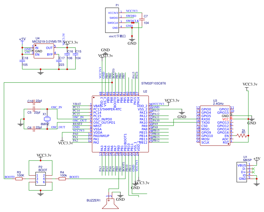Select the P2 BOOT header body
Image resolution: width=264 pixels, height=212 pixels.
41,179
